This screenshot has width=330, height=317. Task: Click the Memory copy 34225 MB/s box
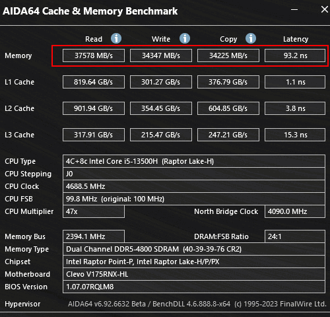(228, 55)
